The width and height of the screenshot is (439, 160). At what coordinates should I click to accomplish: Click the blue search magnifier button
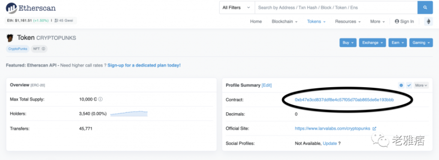(425, 8)
